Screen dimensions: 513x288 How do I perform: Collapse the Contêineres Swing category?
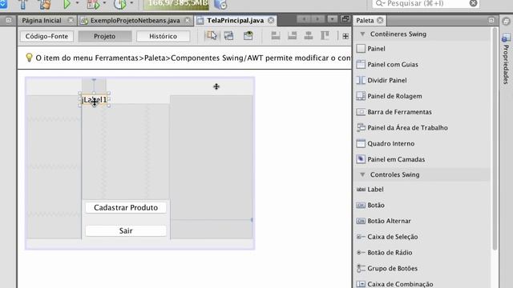pyautogui.click(x=362, y=34)
